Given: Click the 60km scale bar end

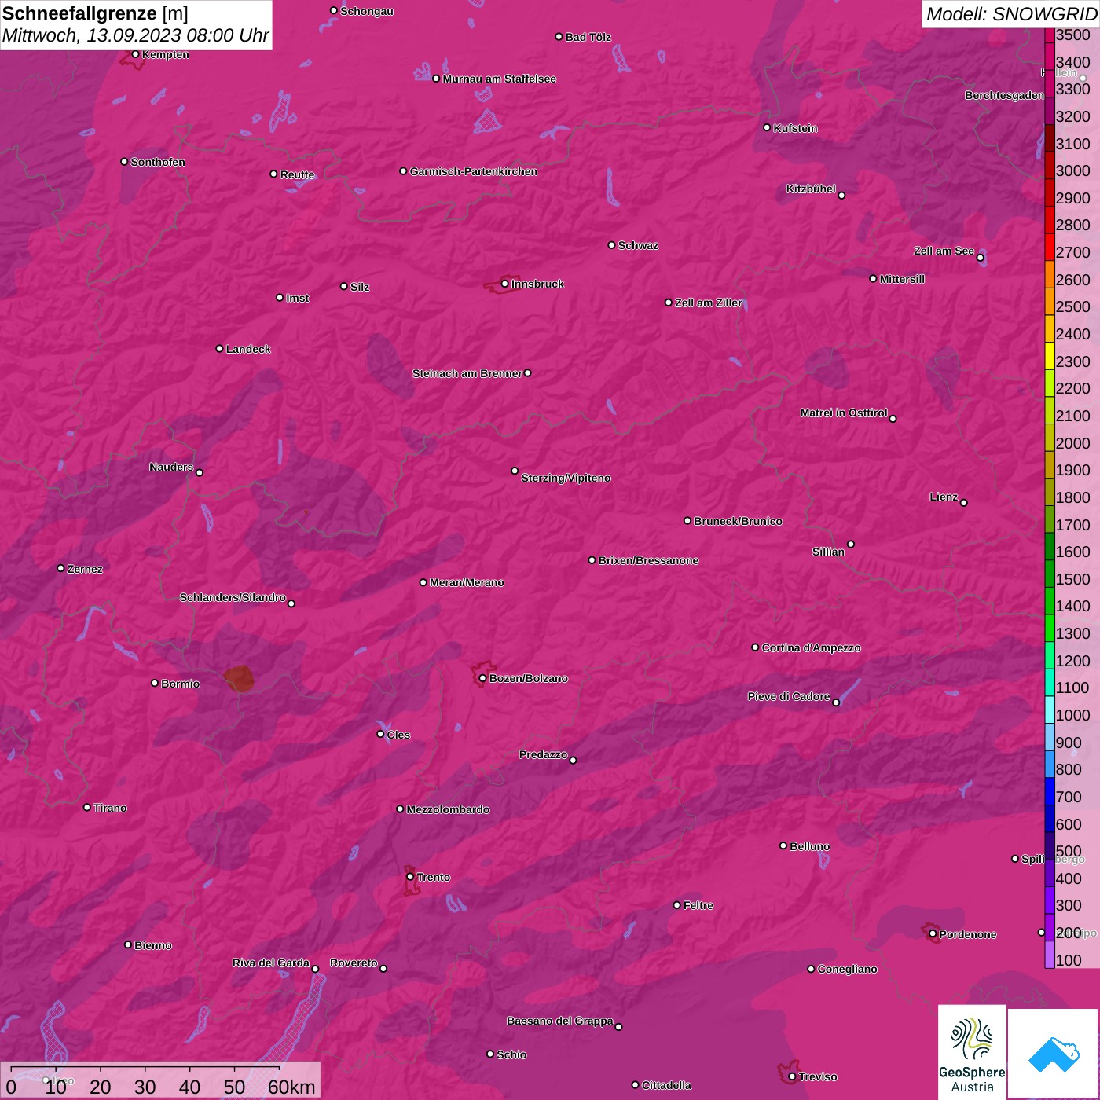Looking at the screenshot, I should point(280,1069).
